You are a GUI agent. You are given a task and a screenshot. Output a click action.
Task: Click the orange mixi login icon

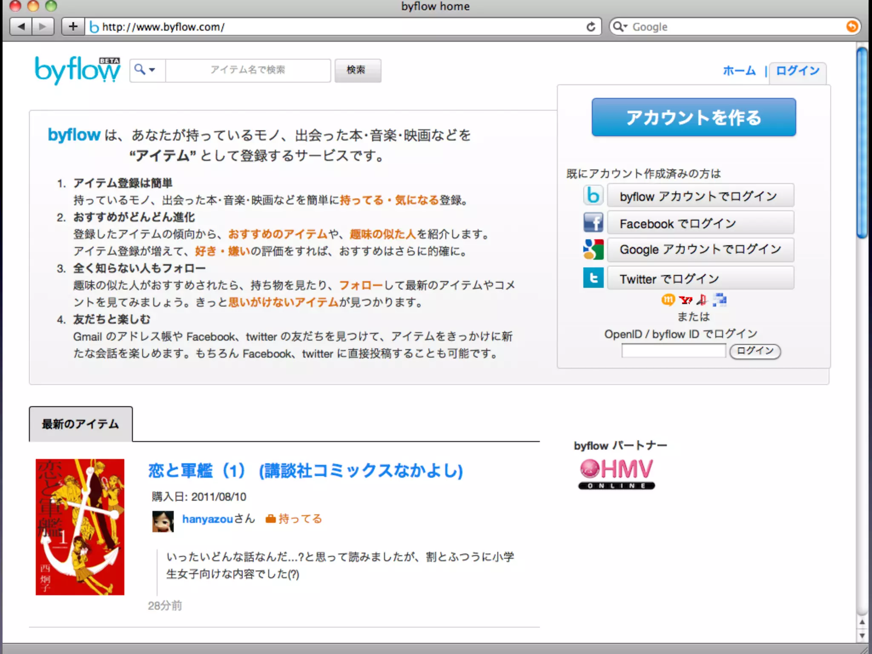(x=668, y=300)
